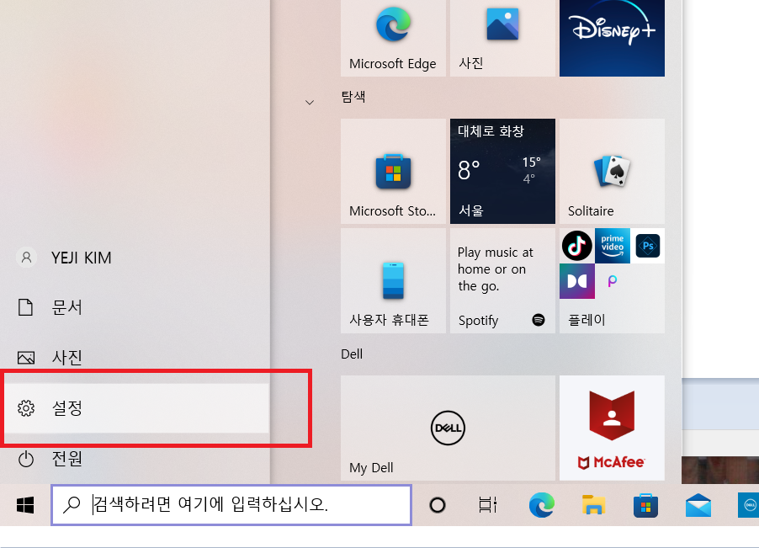The height and width of the screenshot is (548, 759).
Task: Click the magnifier icon in search box
Action: point(72,504)
